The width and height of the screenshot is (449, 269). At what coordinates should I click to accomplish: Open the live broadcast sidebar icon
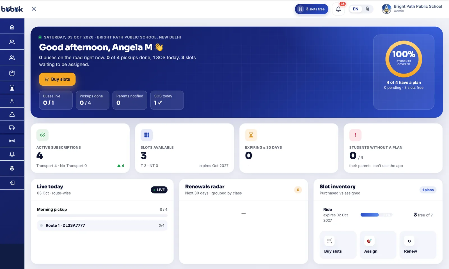pos(12,141)
